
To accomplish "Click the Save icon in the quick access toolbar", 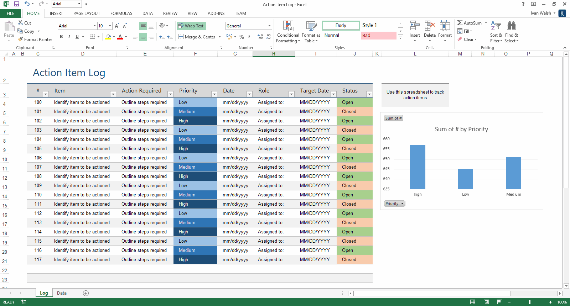I will [x=16, y=4].
